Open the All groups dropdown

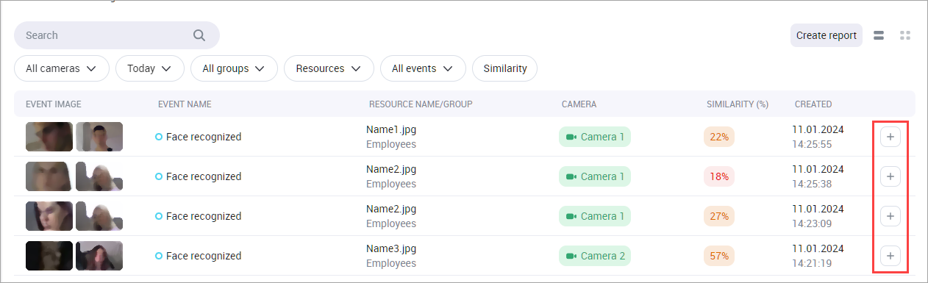(234, 68)
